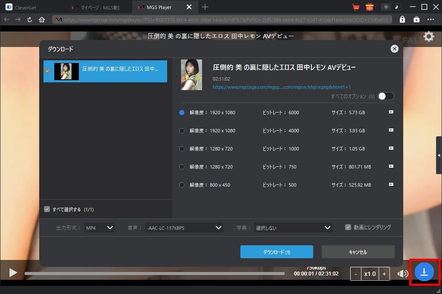Reload the page
This screenshot has height=294, width=442.
30,19
